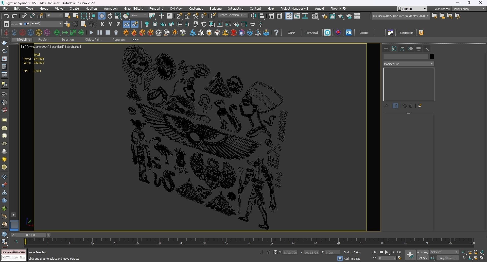
Task: Activate Select and Link chain tool
Action: pyautogui.click(x=24, y=16)
